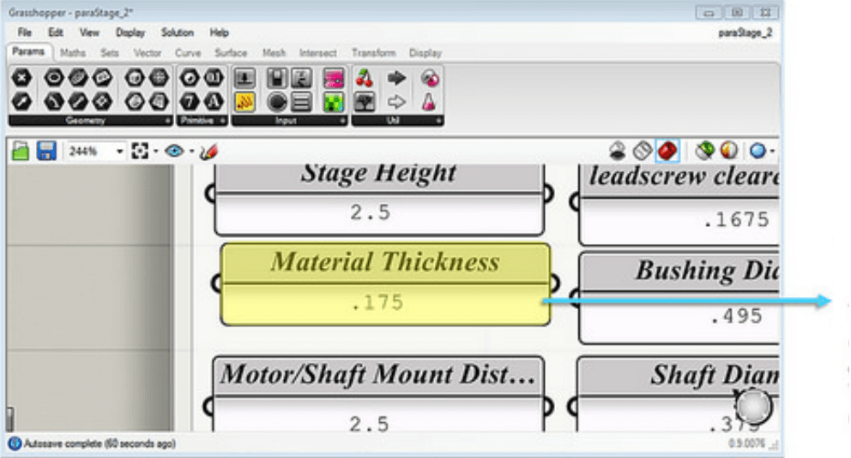Open preview mesh quality dropdown

(x=772, y=151)
